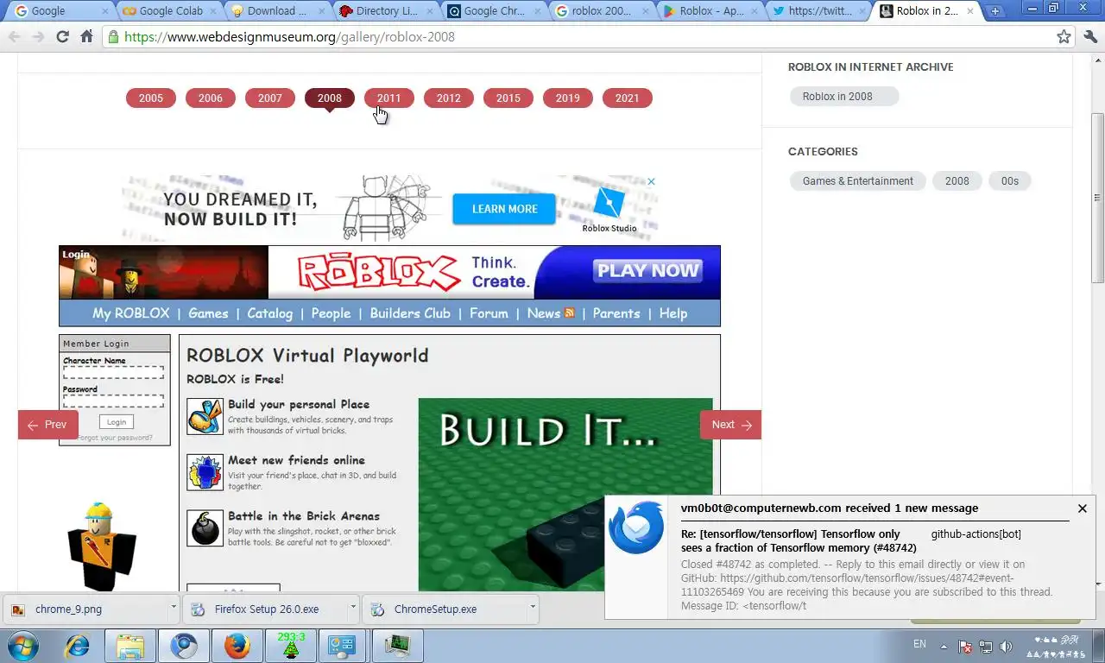This screenshot has height=663, width=1105.
Task: Close the Google Colab tab
Action: pyautogui.click(x=213, y=11)
